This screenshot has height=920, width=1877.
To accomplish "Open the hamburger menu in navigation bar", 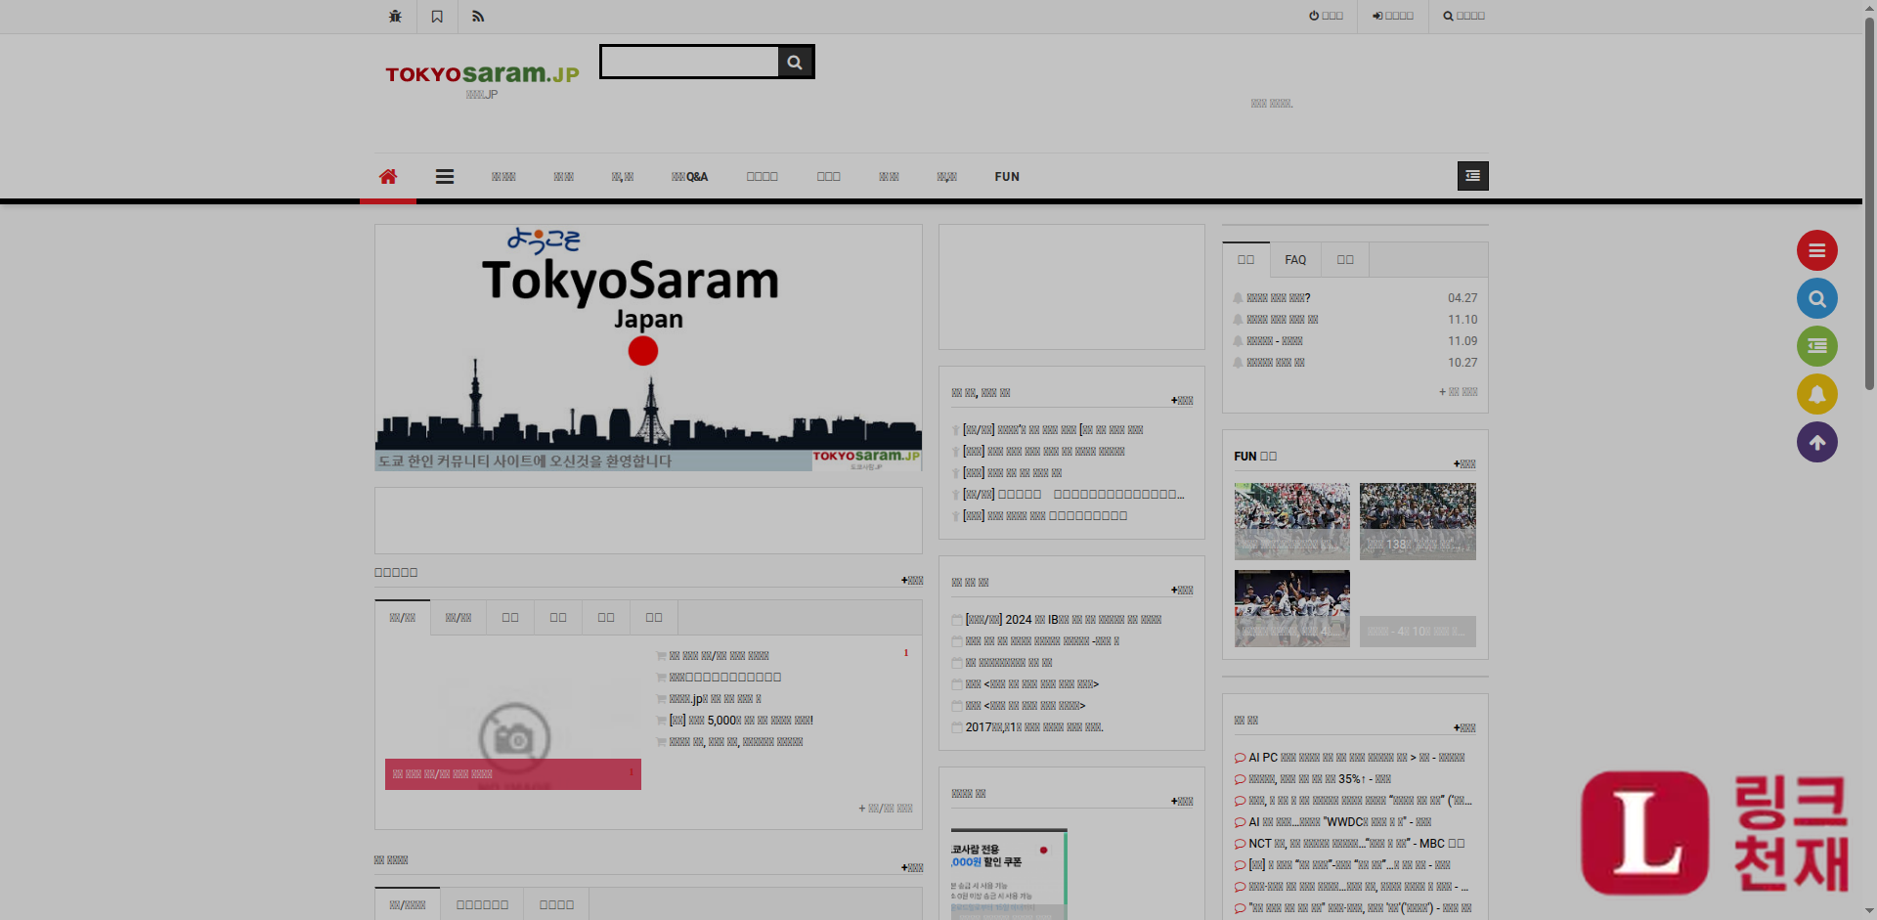I will coord(445,177).
